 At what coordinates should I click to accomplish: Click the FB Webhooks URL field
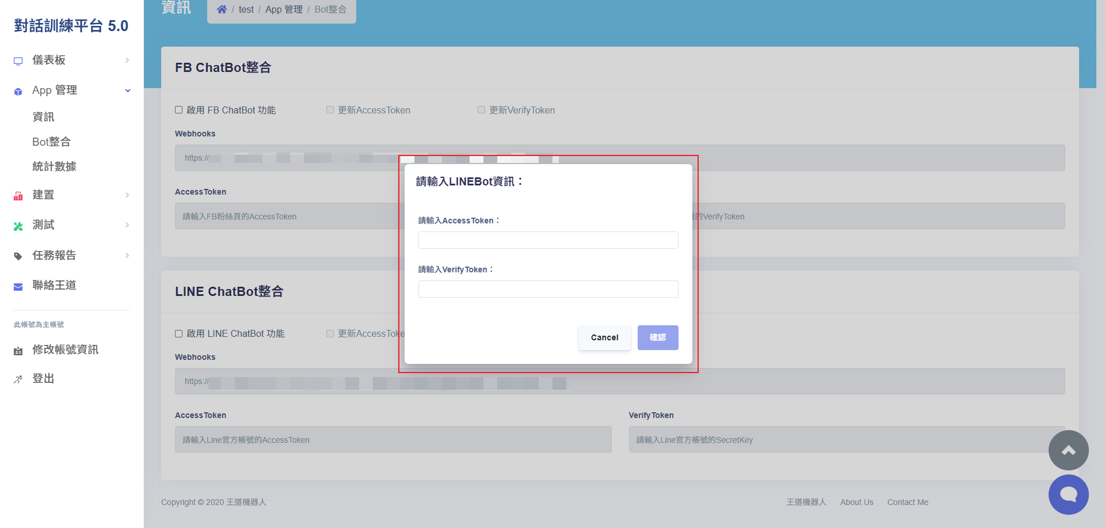pyautogui.click(x=620, y=158)
